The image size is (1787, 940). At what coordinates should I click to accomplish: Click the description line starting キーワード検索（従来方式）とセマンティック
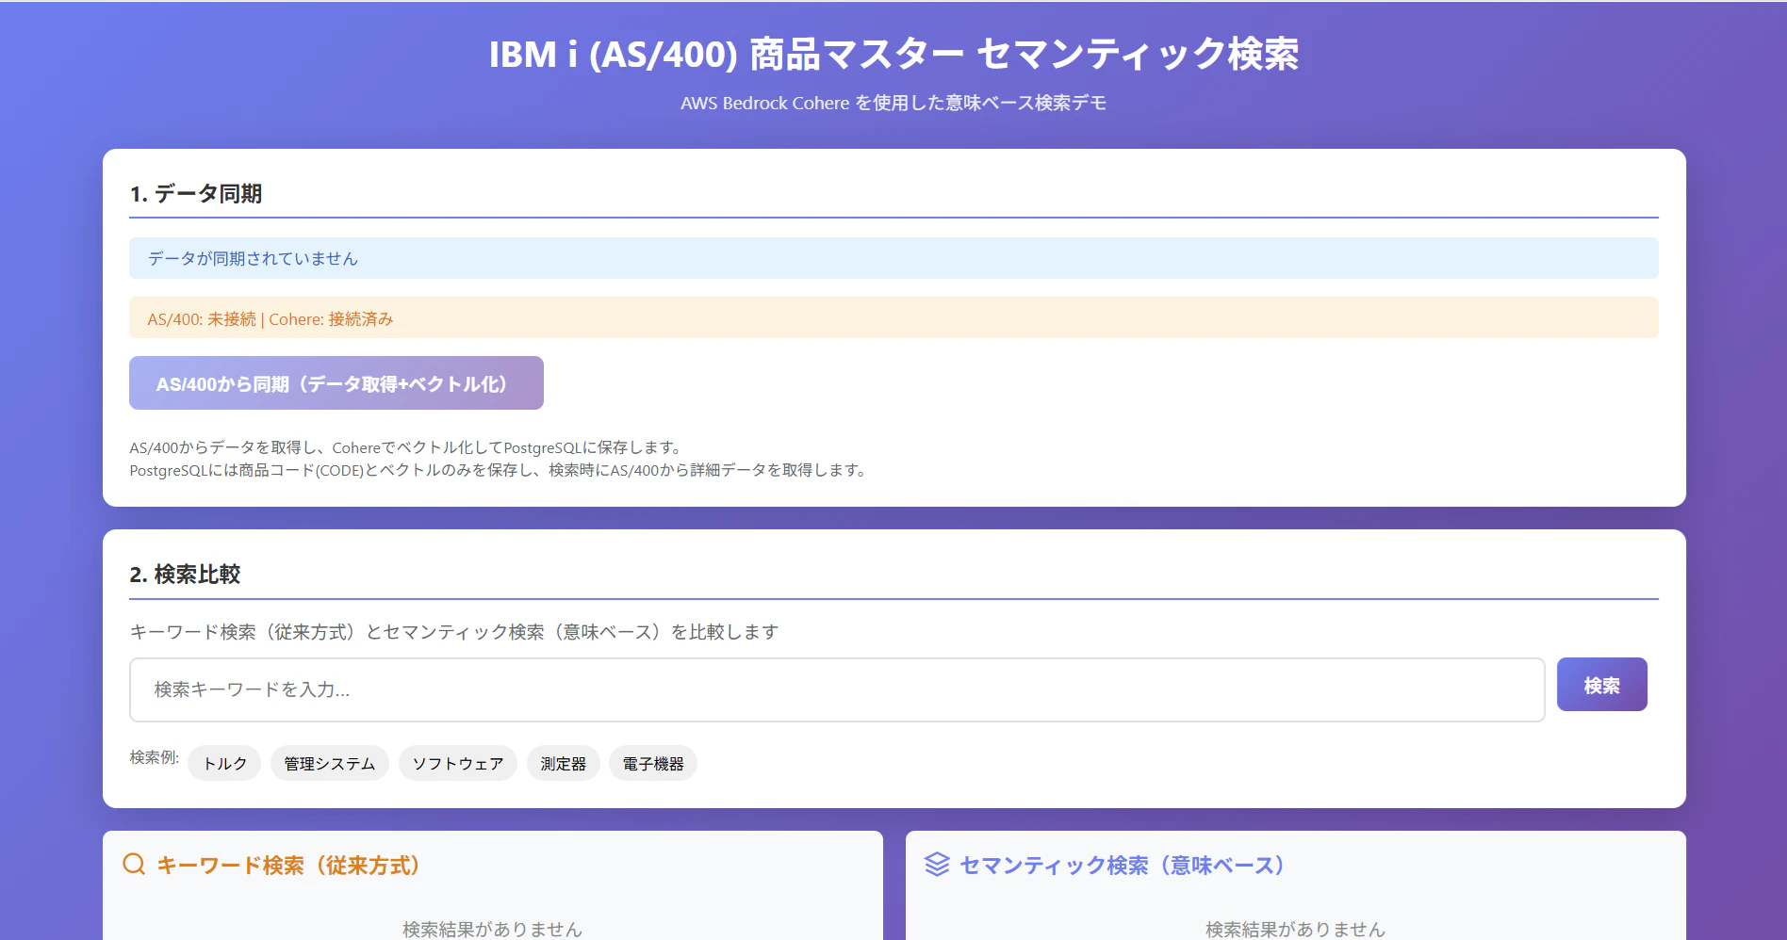pos(454,631)
